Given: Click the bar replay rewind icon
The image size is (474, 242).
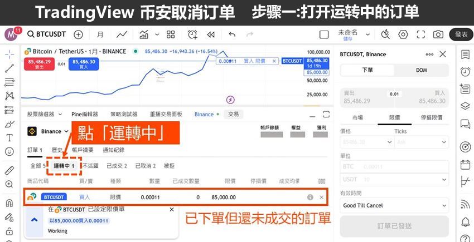Looking at the screenshot, I should [211, 34].
